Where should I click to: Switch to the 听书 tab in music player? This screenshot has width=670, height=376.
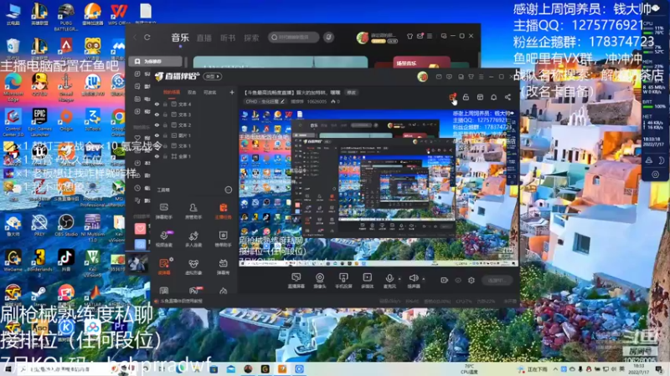click(x=228, y=38)
